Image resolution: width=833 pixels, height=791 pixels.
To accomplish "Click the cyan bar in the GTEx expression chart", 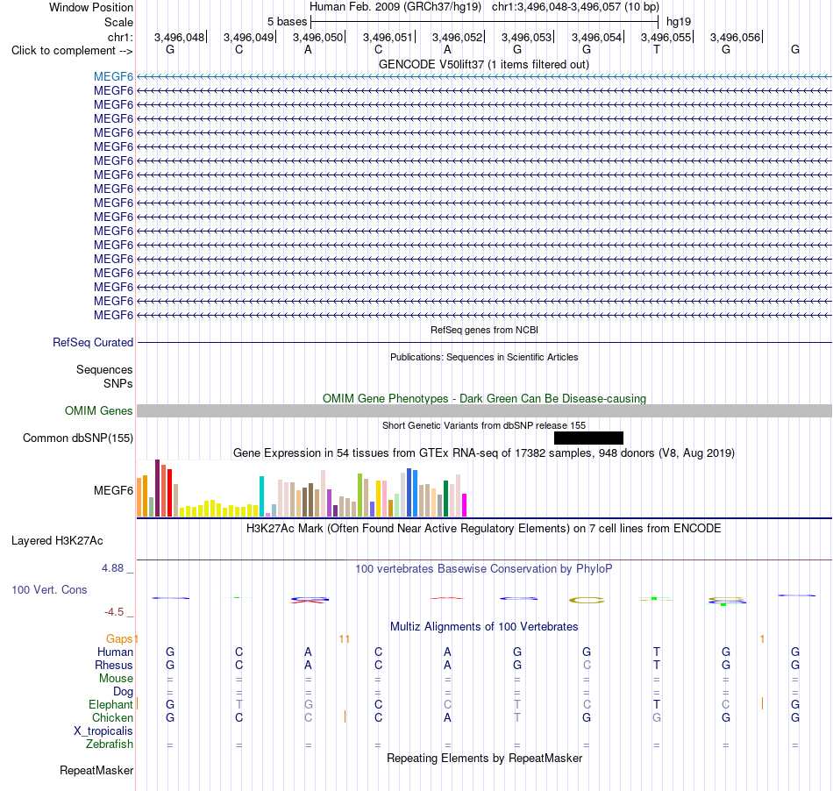I will [x=261, y=496].
